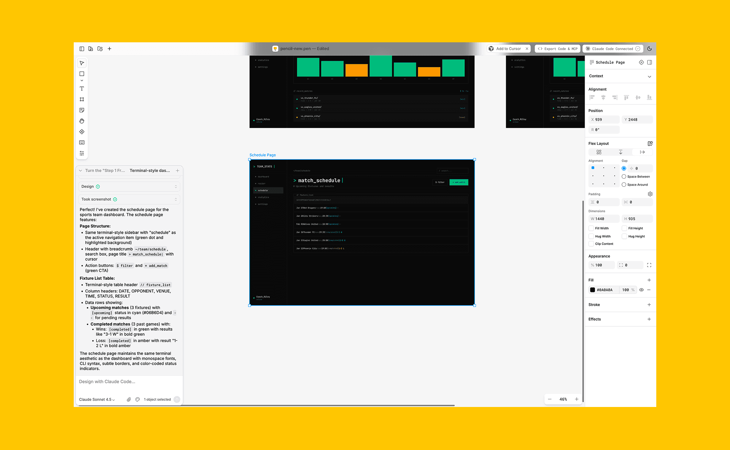Click the Export Code & MCP button
This screenshot has width=730, height=450.
(x=557, y=49)
